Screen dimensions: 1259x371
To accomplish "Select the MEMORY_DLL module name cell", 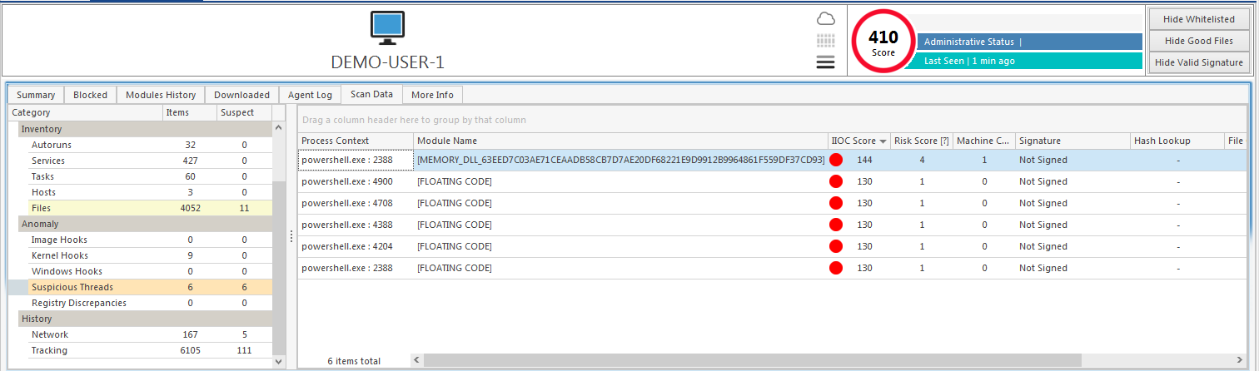I will pyautogui.click(x=620, y=160).
